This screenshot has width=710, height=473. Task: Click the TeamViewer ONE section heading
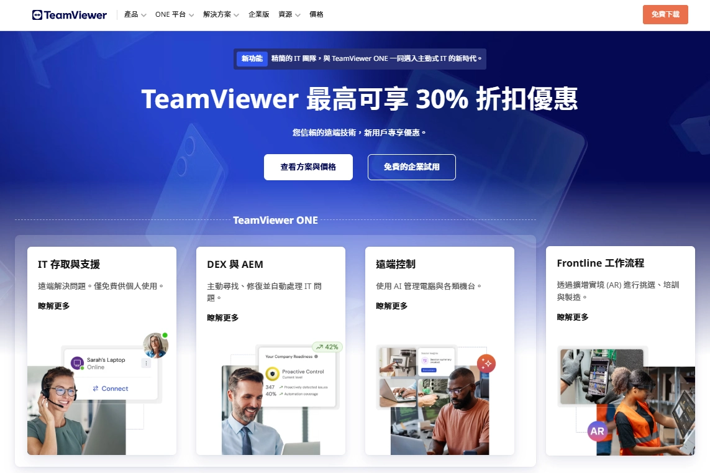[x=275, y=220]
